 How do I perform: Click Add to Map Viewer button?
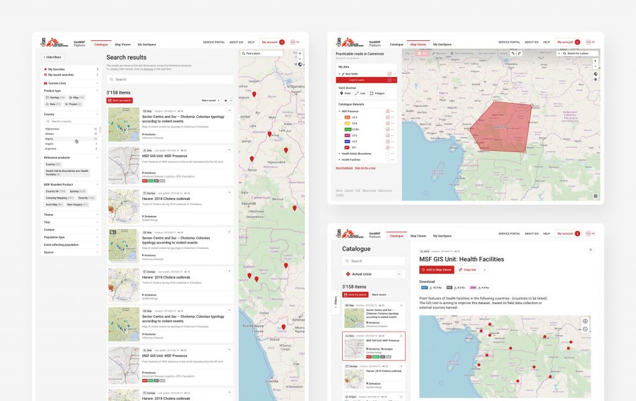coord(437,269)
